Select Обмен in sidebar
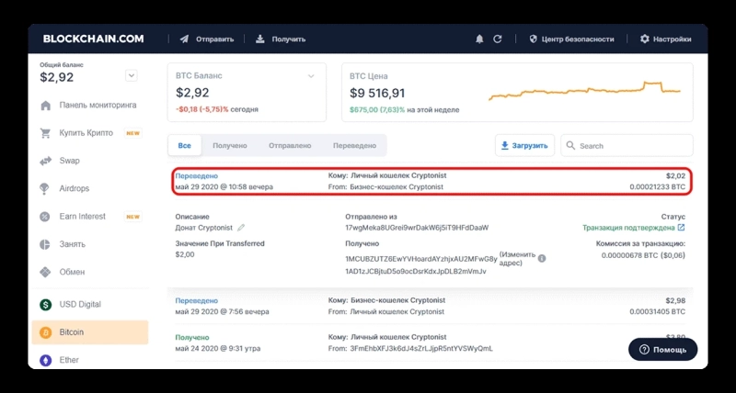736x393 pixels. point(72,272)
